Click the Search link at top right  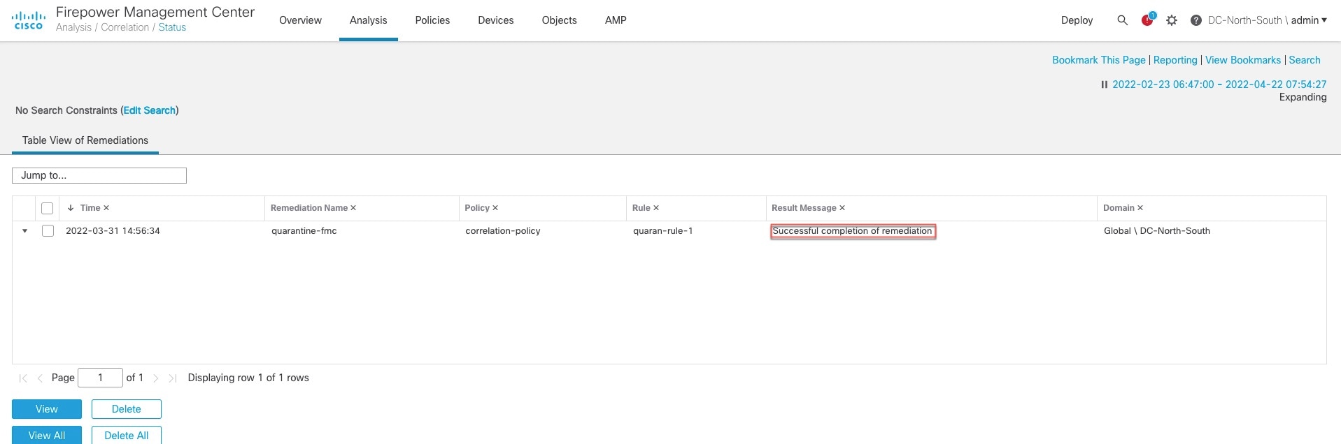tap(1305, 60)
